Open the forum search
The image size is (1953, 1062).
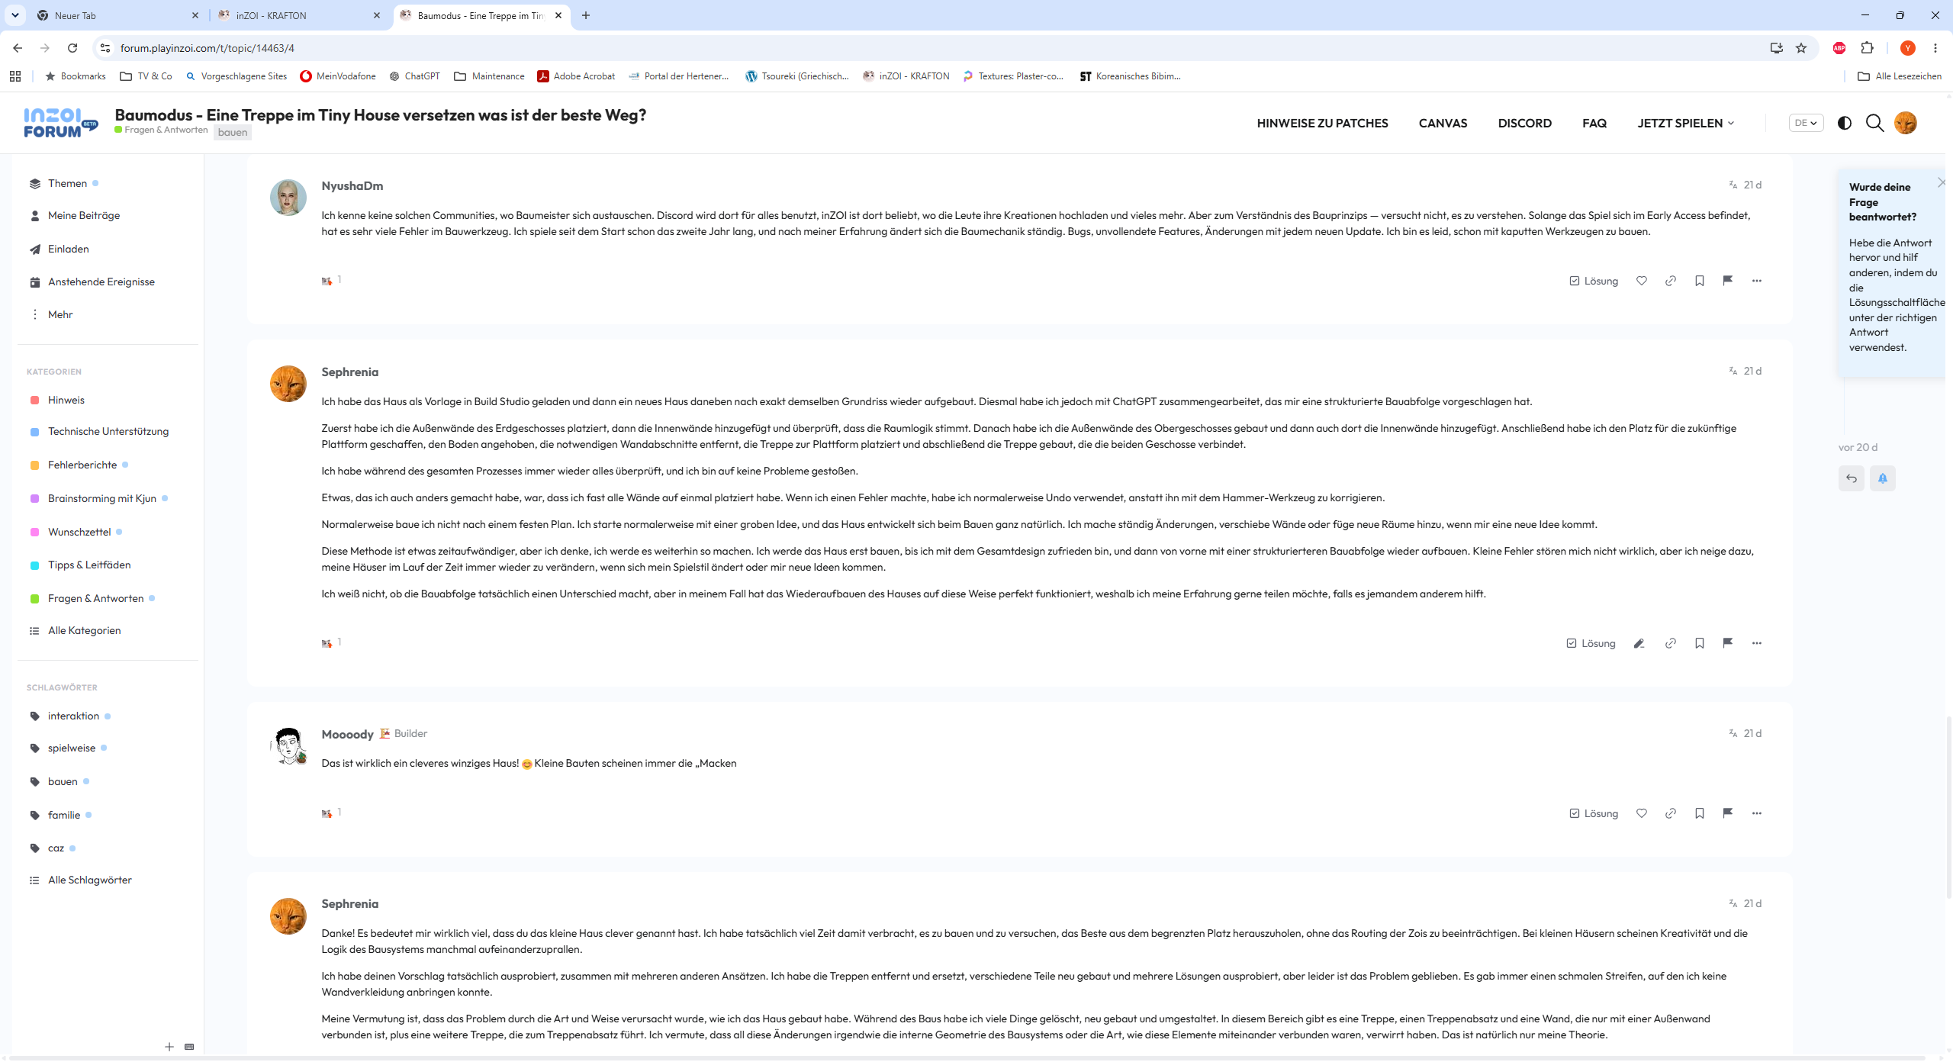pyautogui.click(x=1875, y=123)
